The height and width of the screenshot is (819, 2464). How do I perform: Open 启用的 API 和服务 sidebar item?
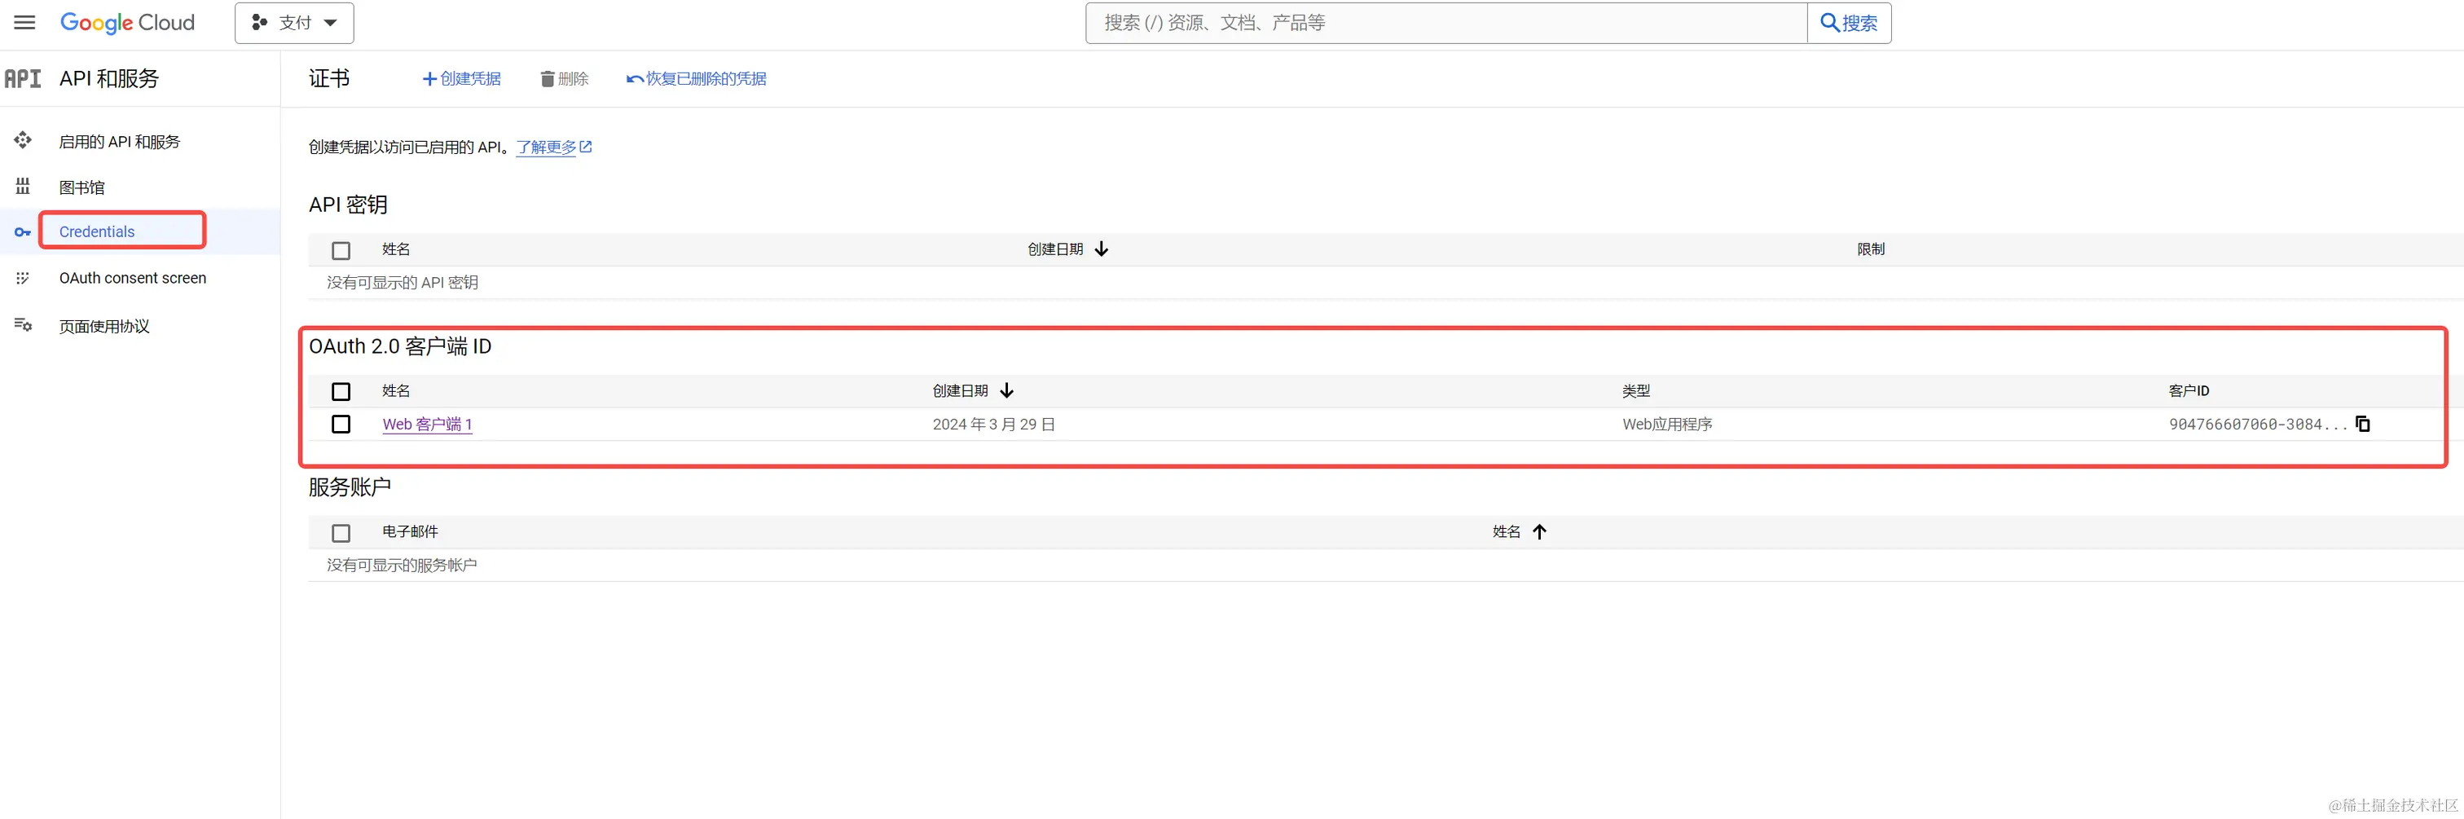pos(120,142)
